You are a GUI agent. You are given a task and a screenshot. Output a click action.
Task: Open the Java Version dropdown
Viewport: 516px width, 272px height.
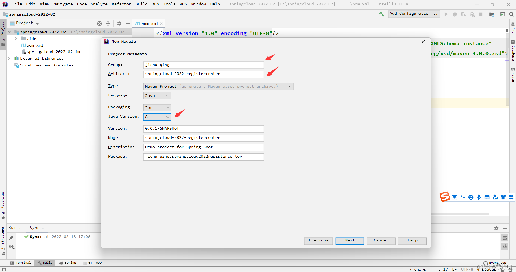point(157,117)
